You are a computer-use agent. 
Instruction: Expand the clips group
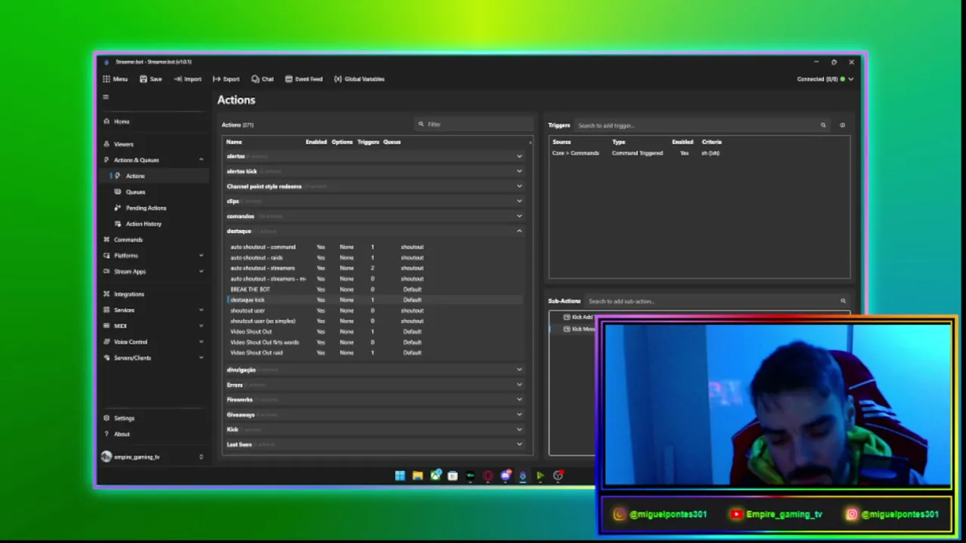pyautogui.click(x=519, y=201)
